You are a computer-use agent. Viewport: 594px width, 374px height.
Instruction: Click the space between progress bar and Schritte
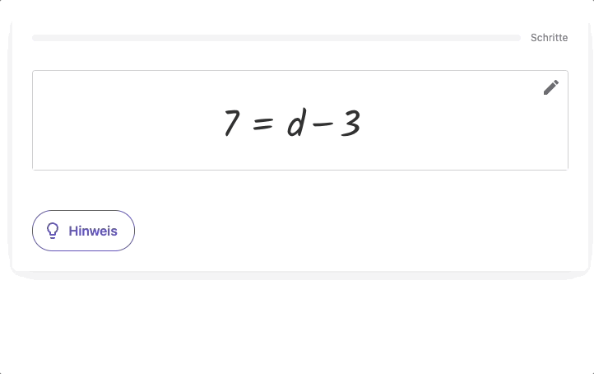point(526,38)
